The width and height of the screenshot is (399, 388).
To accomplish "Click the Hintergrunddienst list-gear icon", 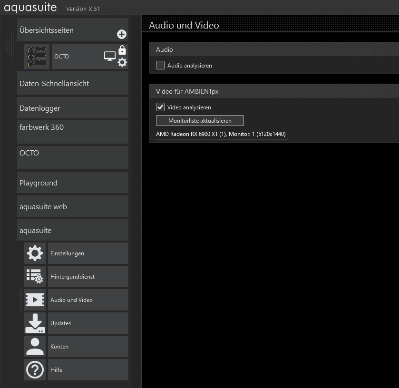I will 35,277.
